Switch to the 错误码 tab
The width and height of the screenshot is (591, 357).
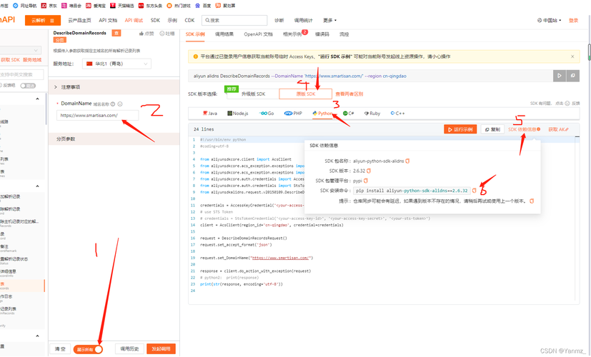pyautogui.click(x=322, y=34)
